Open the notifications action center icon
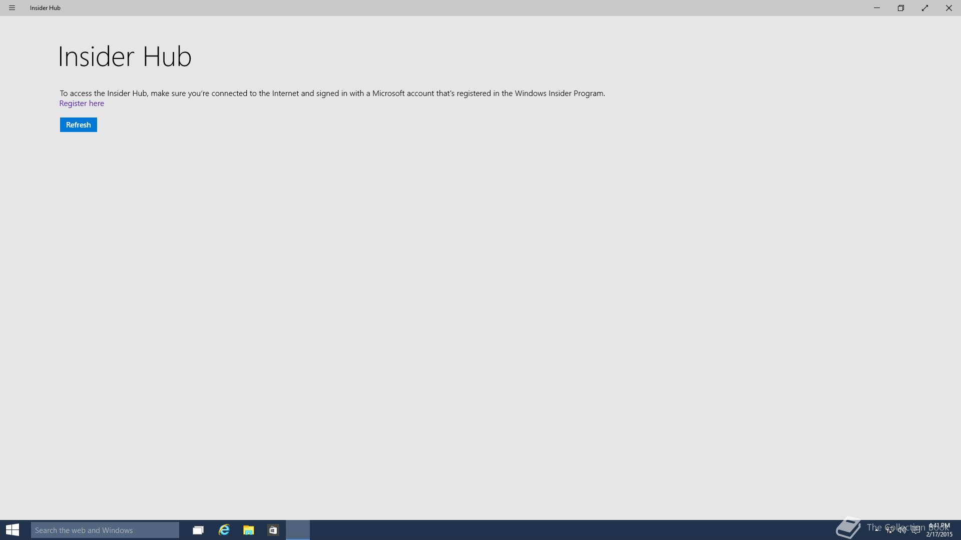This screenshot has height=540, width=961. (916, 530)
